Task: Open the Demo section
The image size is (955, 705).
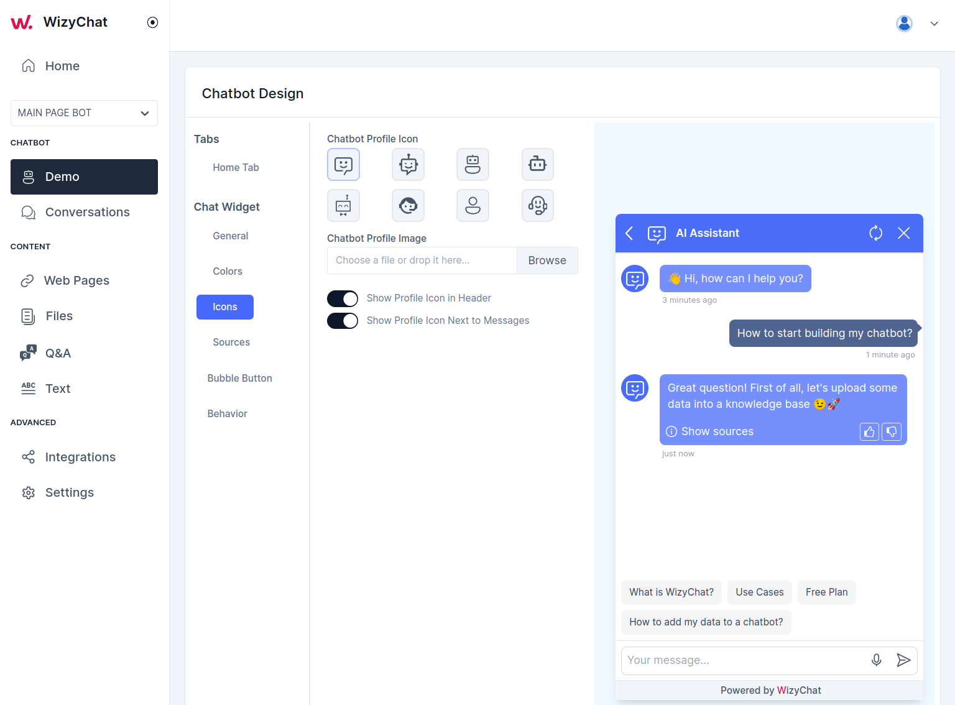Action: (84, 177)
